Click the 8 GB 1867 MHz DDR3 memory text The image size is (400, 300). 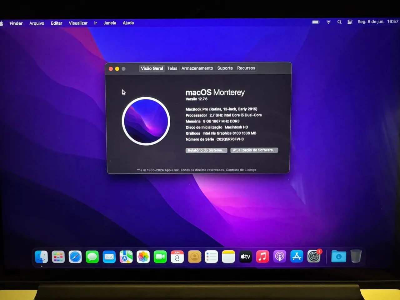[221, 121]
